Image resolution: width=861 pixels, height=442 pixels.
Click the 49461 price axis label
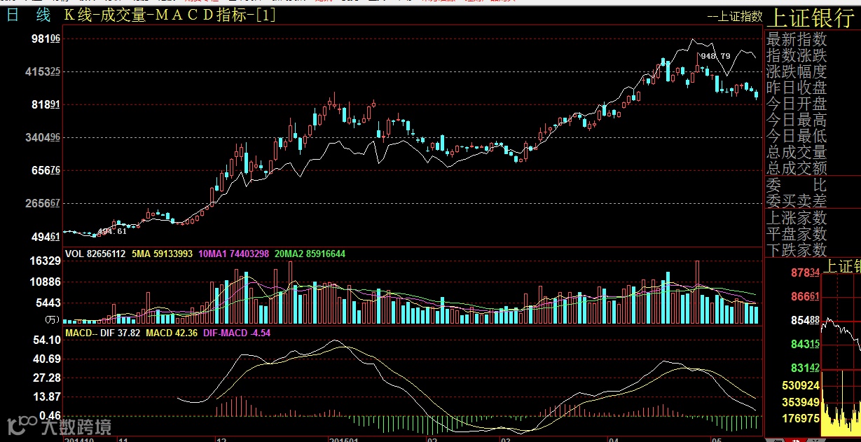point(46,237)
